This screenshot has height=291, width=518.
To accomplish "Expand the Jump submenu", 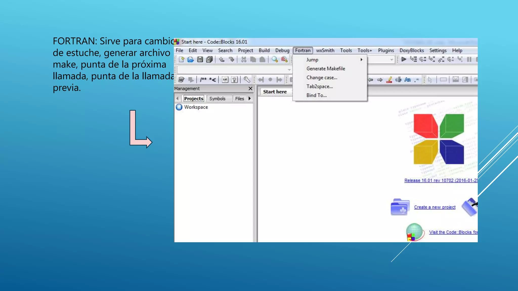I will coord(330,60).
